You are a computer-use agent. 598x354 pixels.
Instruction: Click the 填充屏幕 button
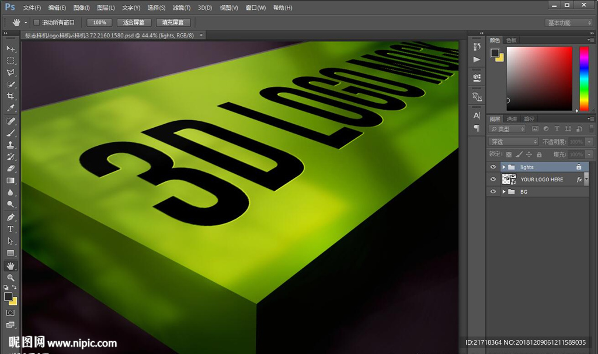(173, 22)
